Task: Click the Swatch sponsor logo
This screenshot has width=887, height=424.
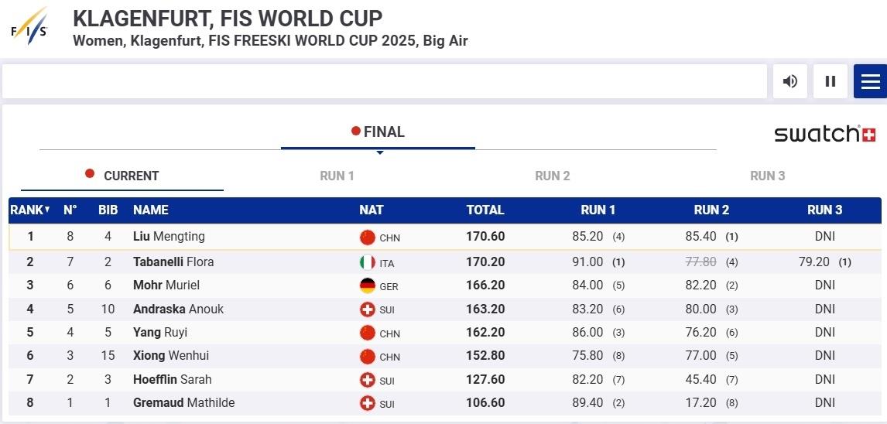Action: click(824, 134)
